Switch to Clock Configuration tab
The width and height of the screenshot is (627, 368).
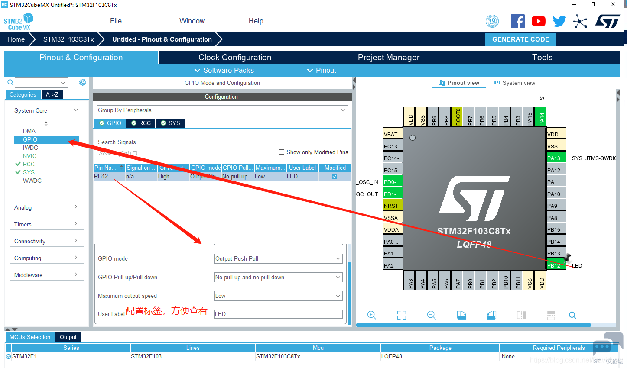[x=235, y=57]
